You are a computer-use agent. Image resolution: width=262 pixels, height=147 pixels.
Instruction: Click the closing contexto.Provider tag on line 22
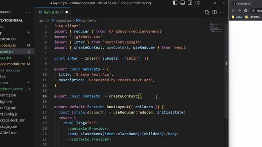[89, 139]
